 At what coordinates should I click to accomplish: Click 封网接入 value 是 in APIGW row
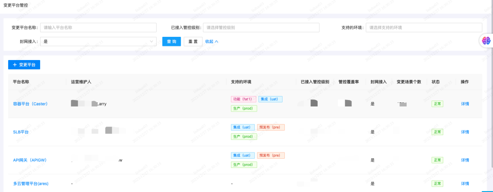pos(372,160)
